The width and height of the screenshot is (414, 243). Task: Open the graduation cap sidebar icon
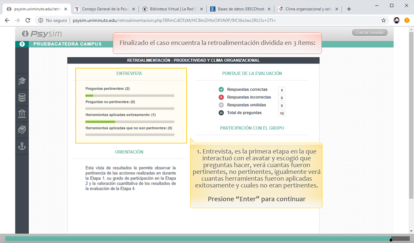click(22, 81)
